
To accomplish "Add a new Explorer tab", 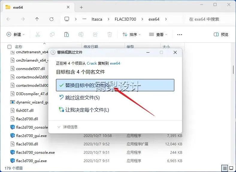I will [81, 7].
